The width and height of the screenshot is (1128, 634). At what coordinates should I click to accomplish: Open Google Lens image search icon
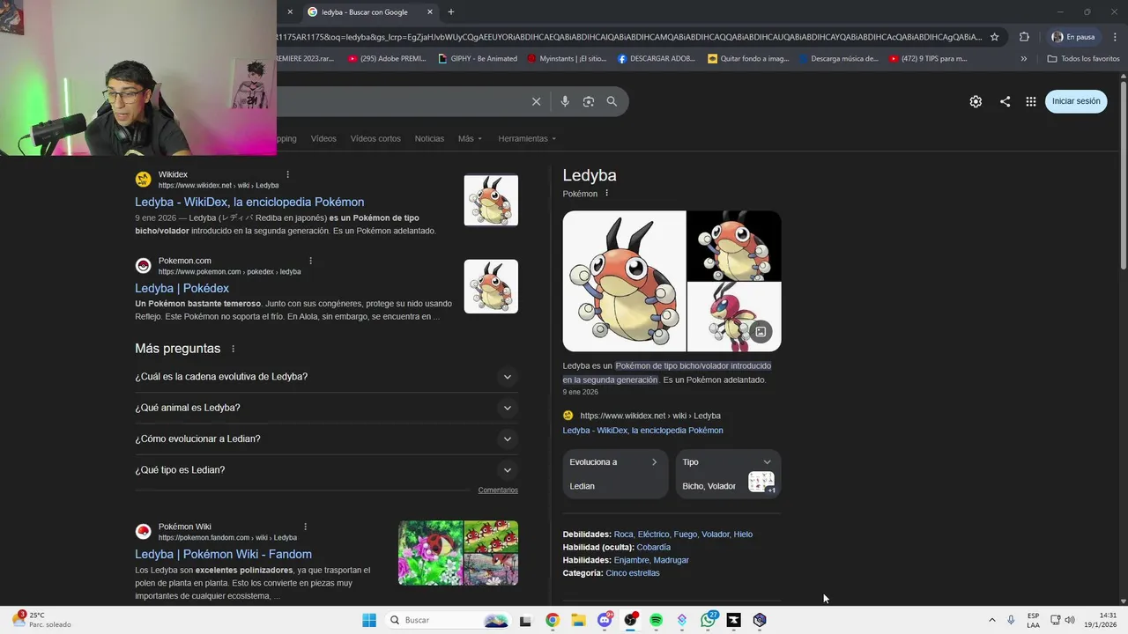589,101
